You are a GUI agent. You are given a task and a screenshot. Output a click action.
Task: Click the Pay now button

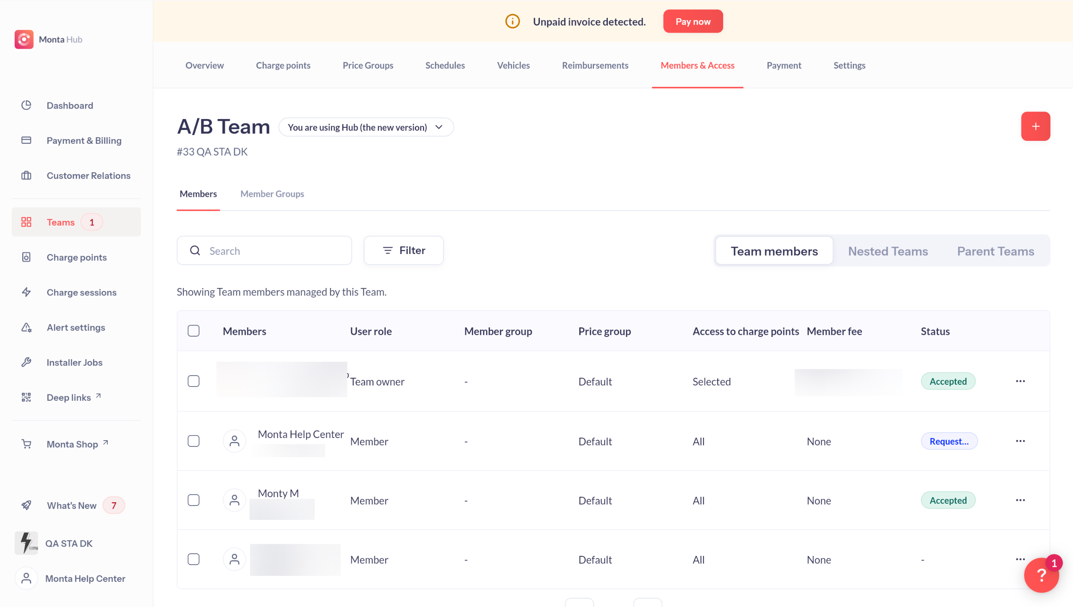click(693, 21)
